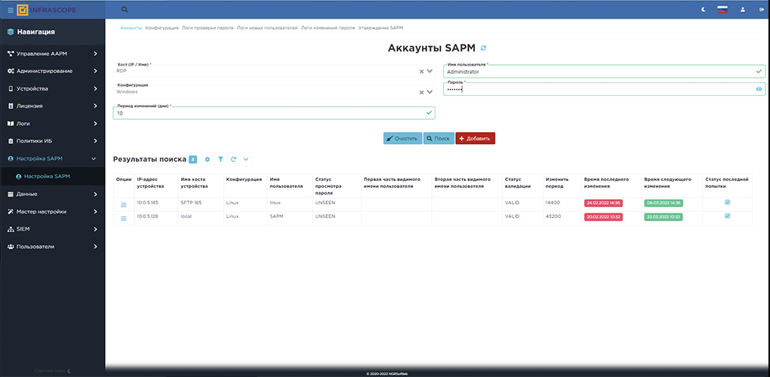Image resolution: width=770 pixels, height=377 pixels.
Task: Open the Логи проверки пароля tab
Action: tap(208, 28)
